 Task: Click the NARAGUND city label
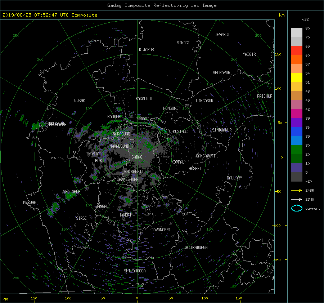[122, 134]
